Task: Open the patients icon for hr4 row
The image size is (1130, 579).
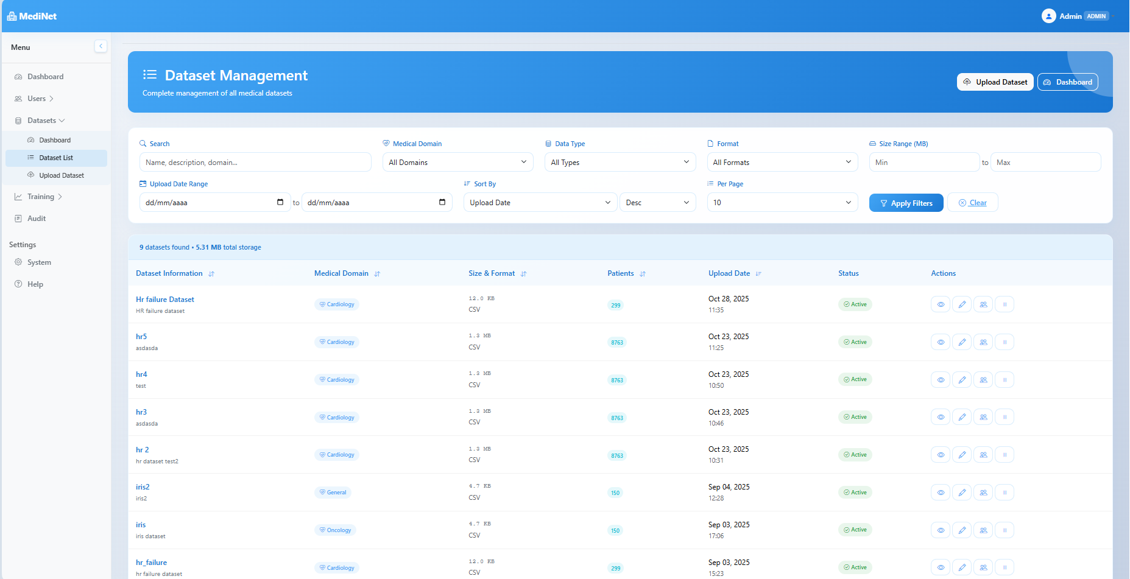Action: point(983,379)
